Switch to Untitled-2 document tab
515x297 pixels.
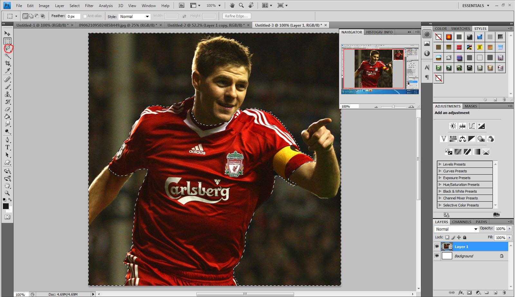(208, 25)
